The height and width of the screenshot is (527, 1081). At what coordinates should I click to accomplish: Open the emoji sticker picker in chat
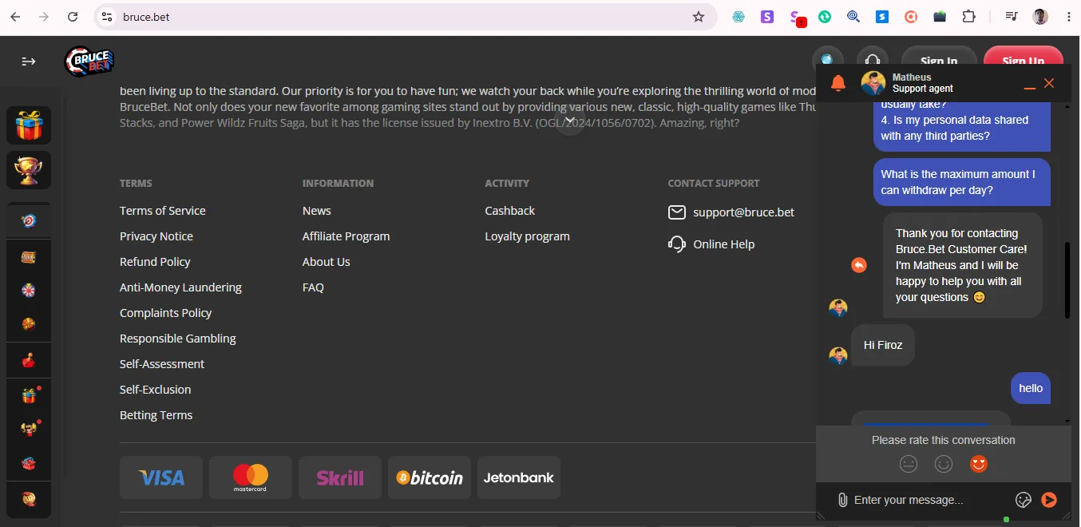[1024, 500]
